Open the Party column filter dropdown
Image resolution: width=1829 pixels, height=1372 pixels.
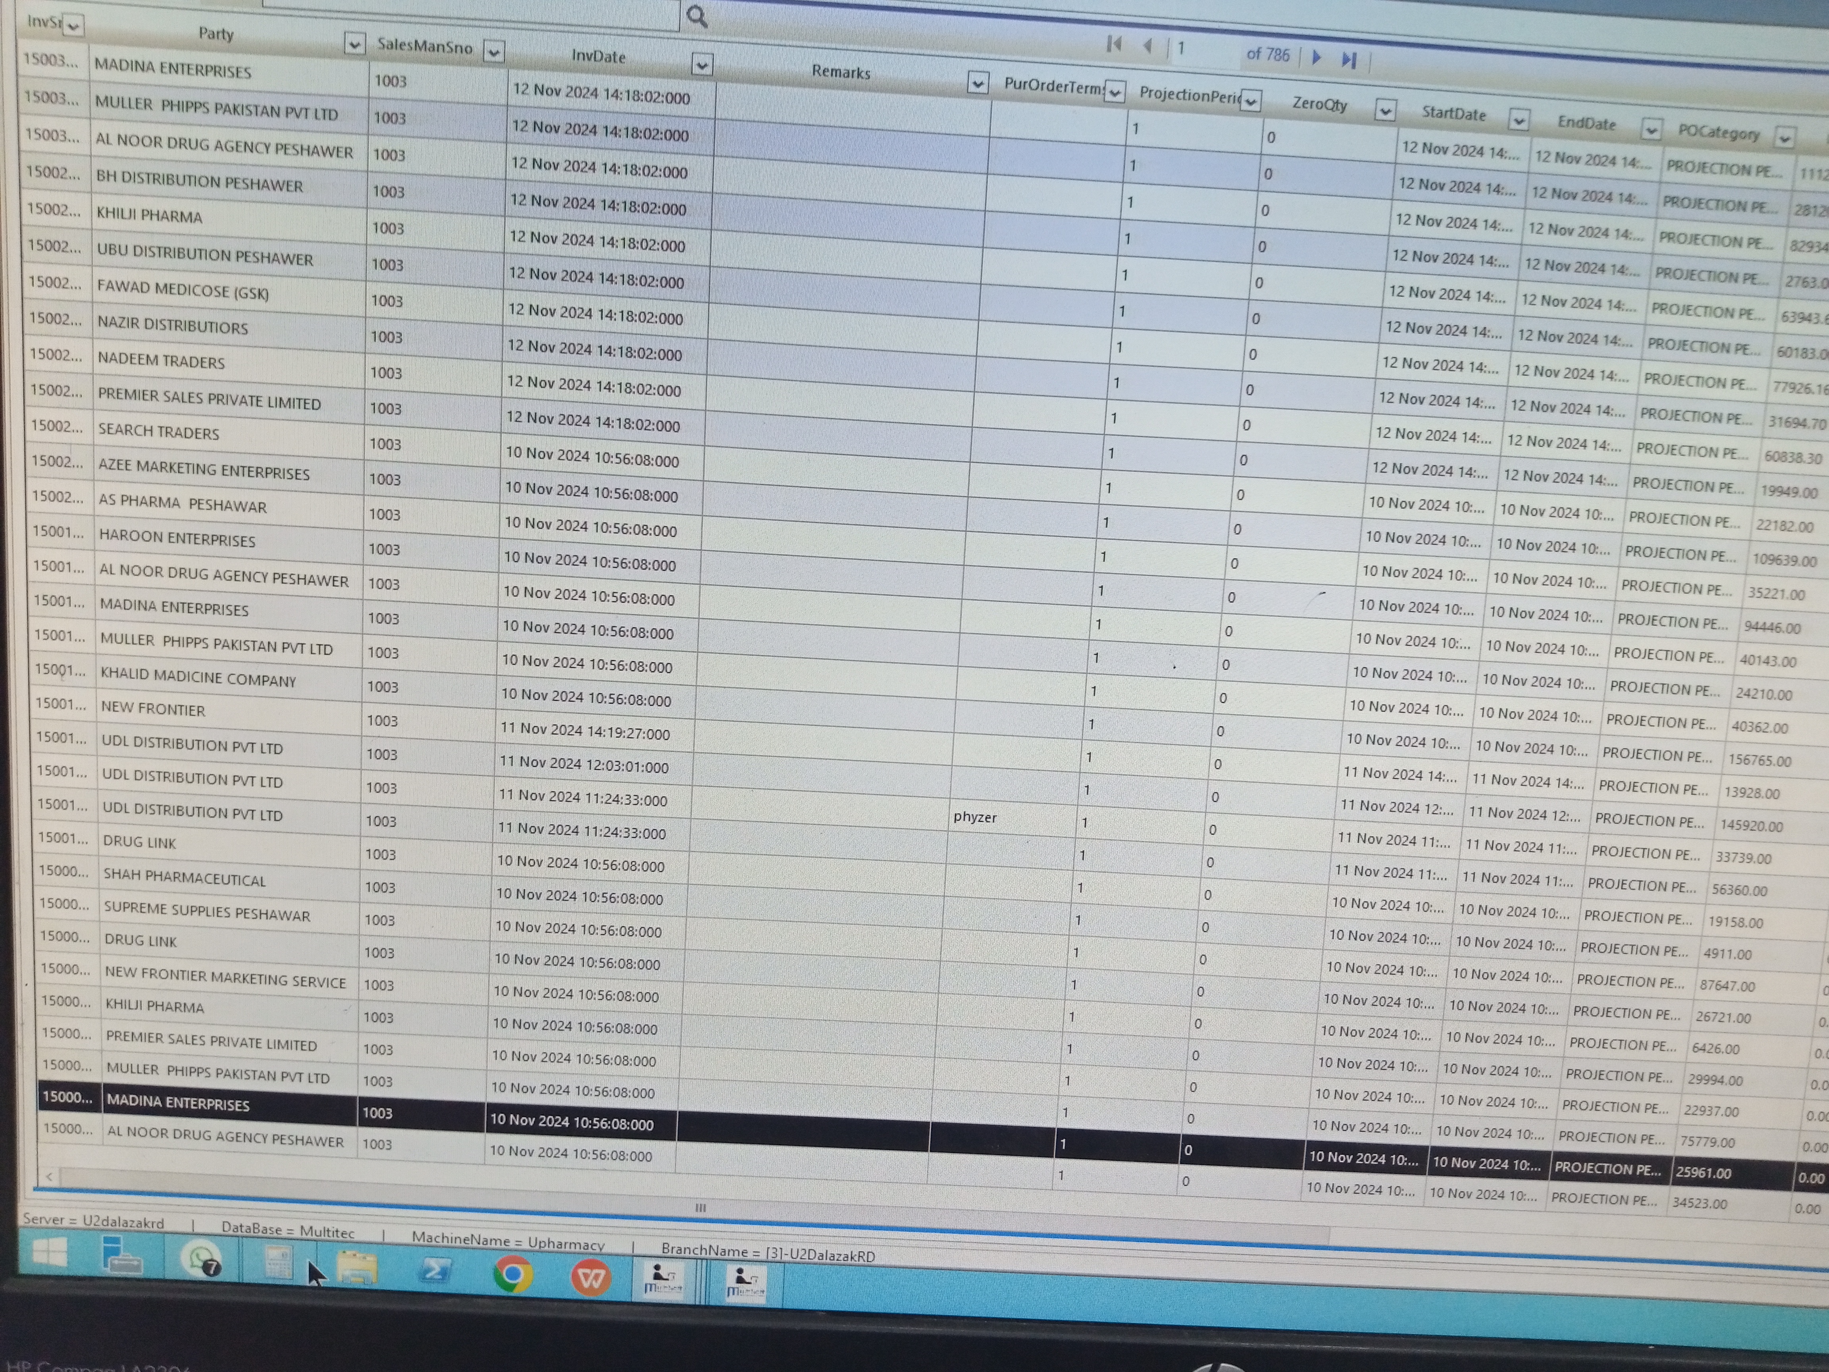click(x=354, y=43)
